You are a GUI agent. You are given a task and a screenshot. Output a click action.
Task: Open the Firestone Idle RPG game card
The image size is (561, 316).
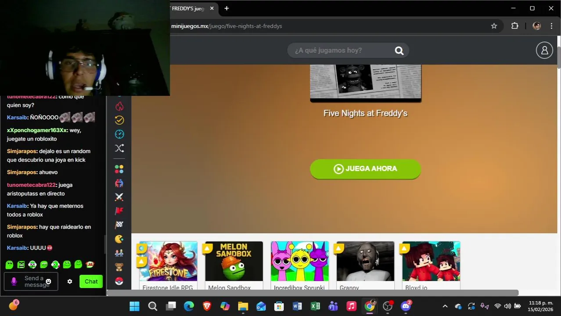(168, 266)
